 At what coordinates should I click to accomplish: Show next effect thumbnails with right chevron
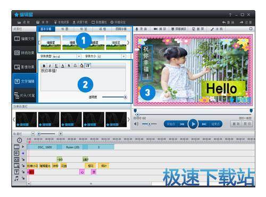(x=129, y=119)
